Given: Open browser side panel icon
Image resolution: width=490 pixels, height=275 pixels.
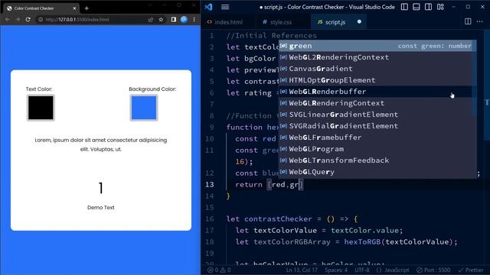Looking at the screenshot, I should [x=174, y=19].
